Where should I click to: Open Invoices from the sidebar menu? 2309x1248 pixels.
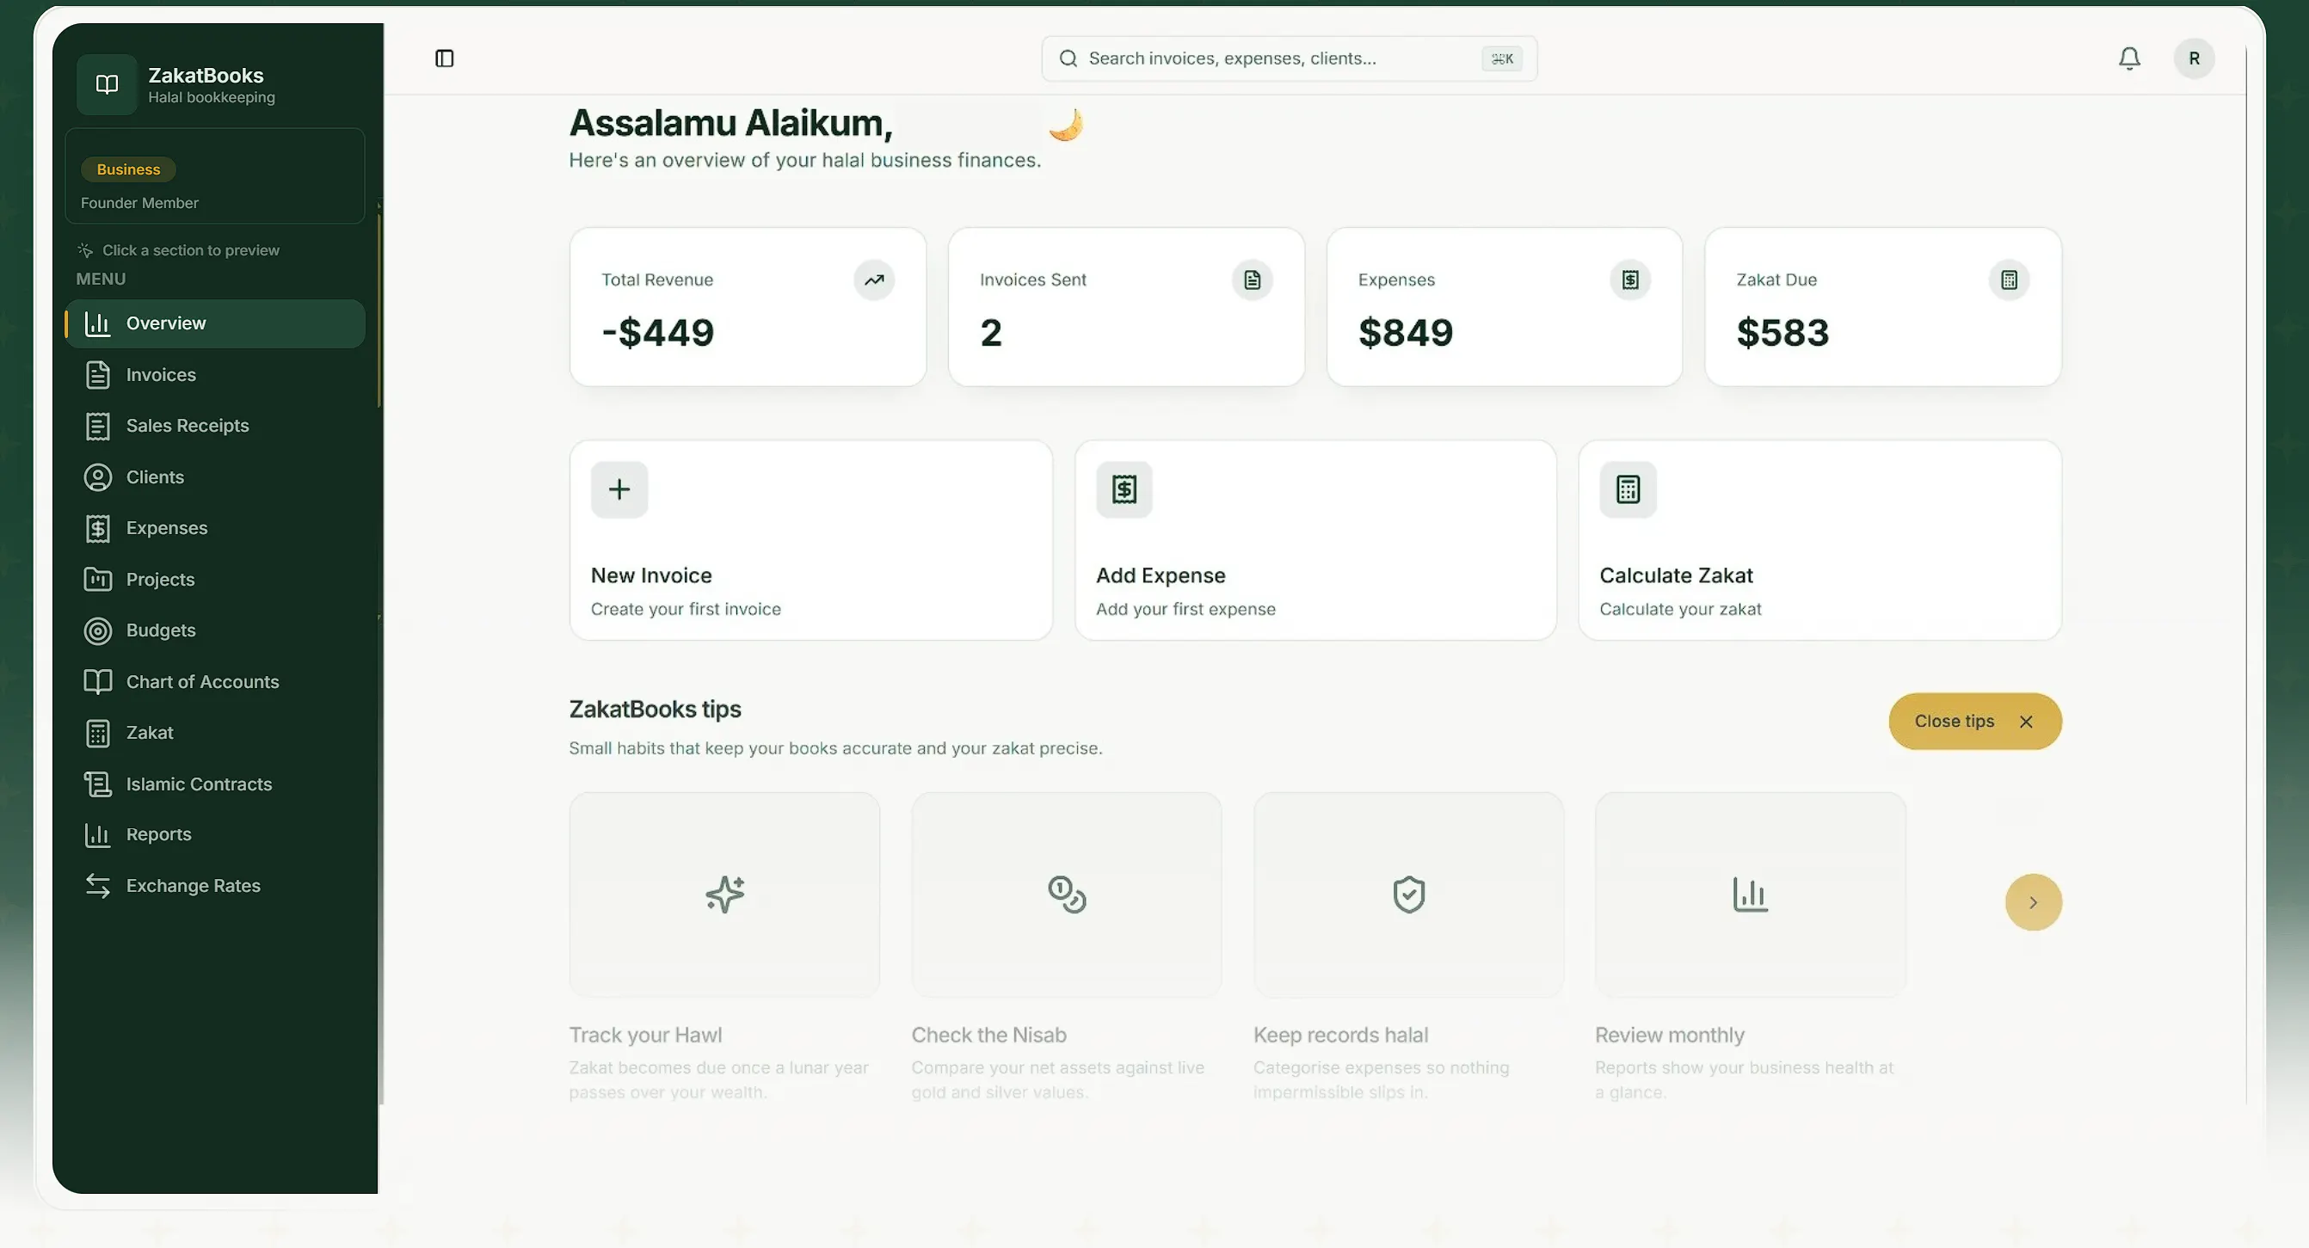[215, 374]
